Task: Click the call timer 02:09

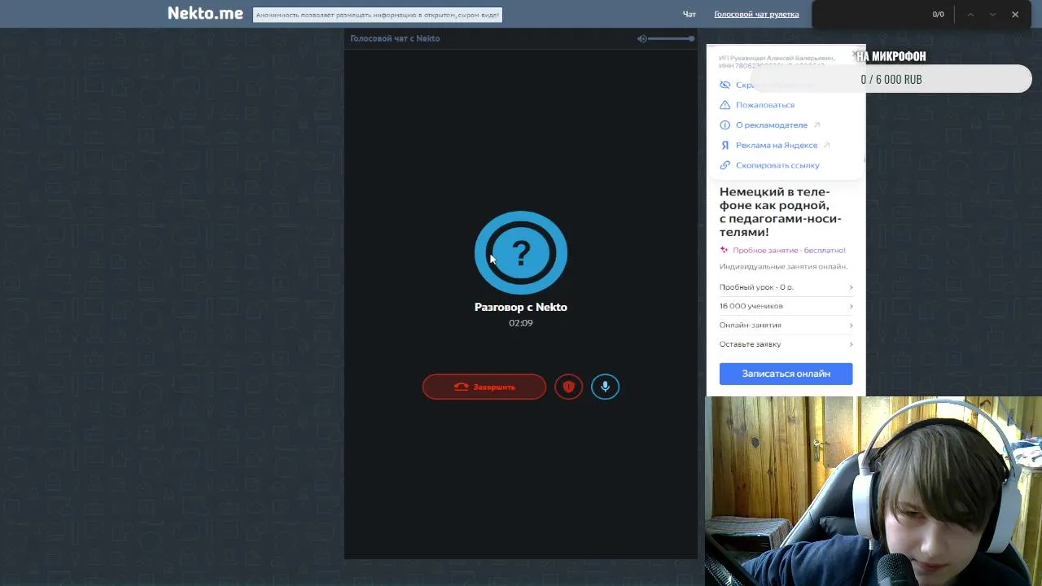Action: pos(521,323)
